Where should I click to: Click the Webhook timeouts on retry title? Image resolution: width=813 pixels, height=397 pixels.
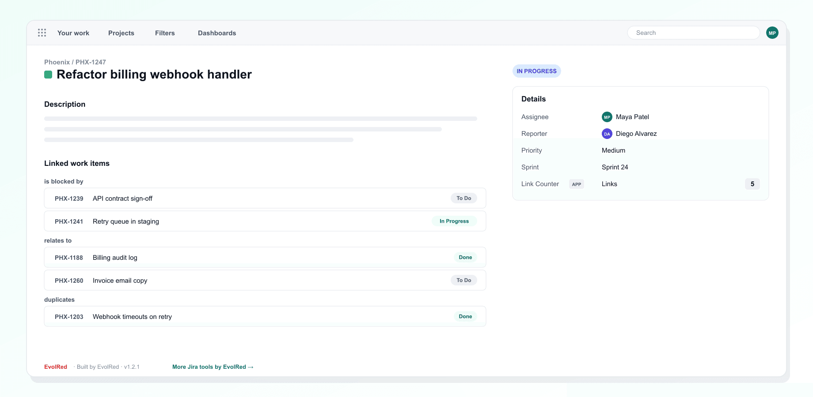[x=132, y=317]
